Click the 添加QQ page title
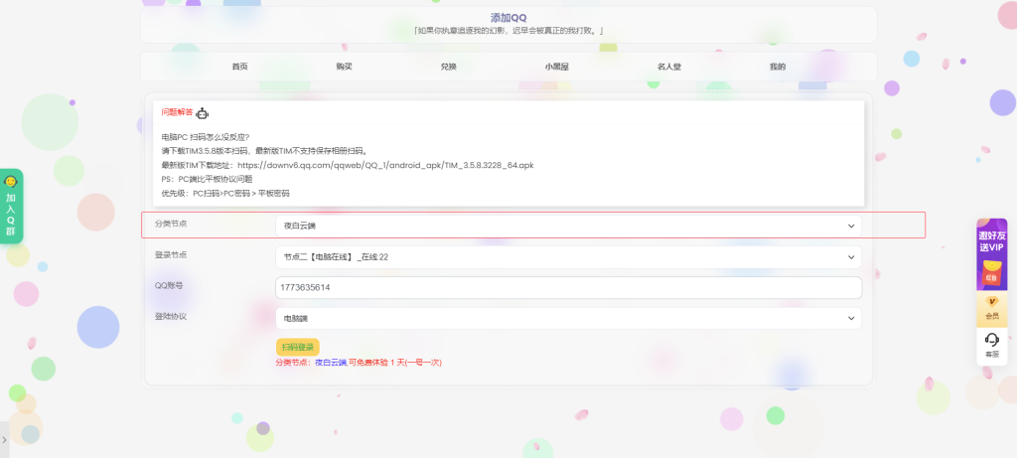The width and height of the screenshot is (1017, 458). pos(508,18)
